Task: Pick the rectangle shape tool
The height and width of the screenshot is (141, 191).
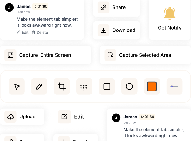Action: [107, 86]
